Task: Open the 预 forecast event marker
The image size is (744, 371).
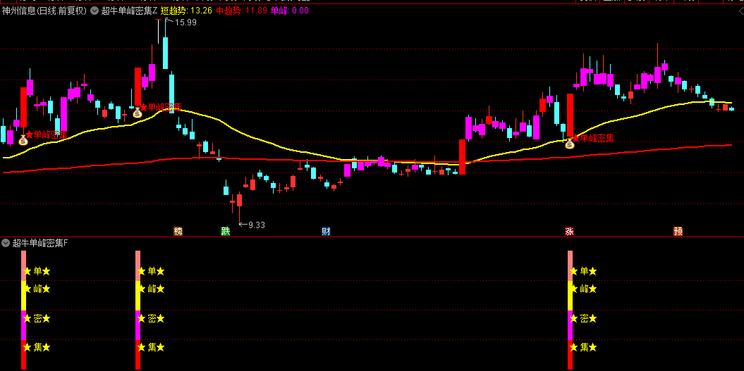Action: (x=678, y=232)
